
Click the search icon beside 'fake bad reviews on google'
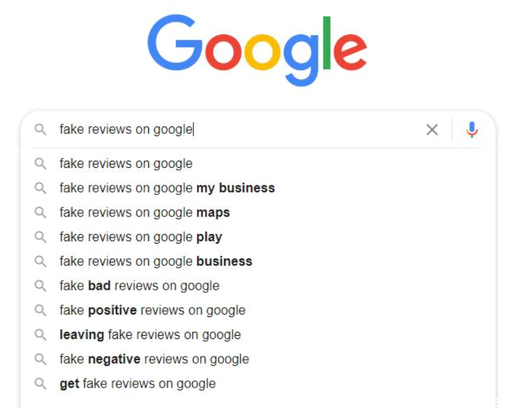click(41, 286)
